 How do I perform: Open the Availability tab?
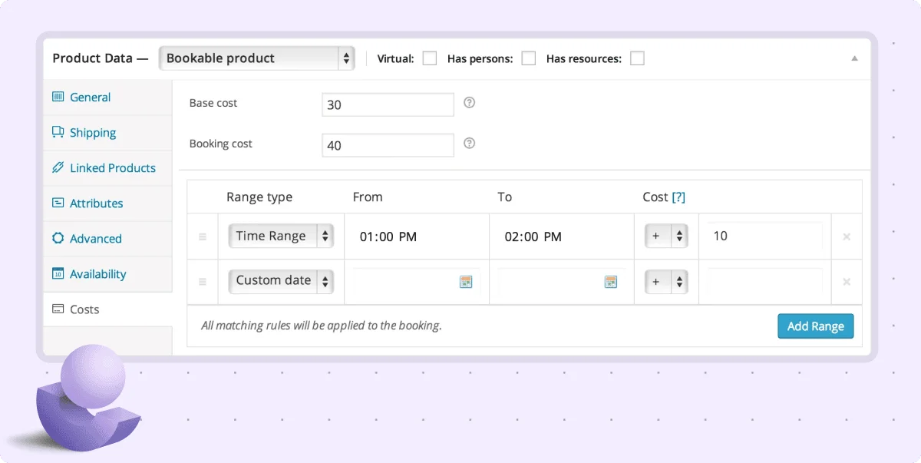tap(107, 274)
